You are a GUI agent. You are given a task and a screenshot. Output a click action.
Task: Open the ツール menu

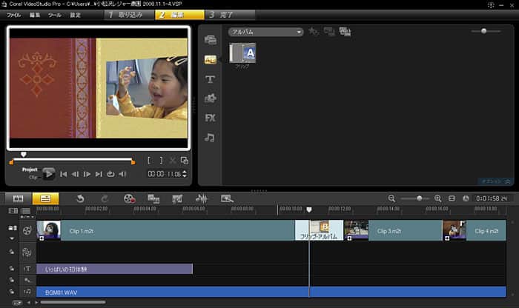55,15
